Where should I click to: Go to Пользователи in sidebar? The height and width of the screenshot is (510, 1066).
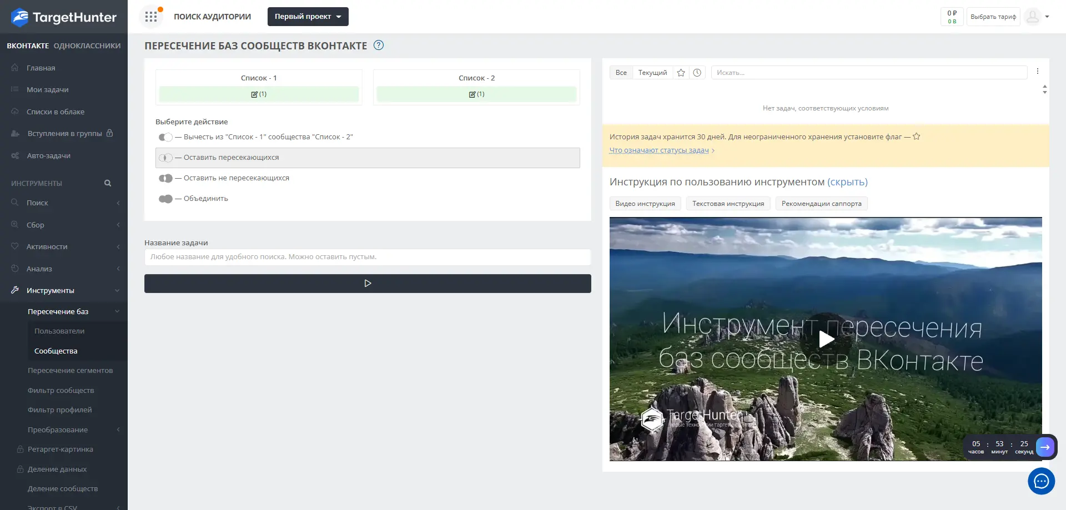click(59, 331)
